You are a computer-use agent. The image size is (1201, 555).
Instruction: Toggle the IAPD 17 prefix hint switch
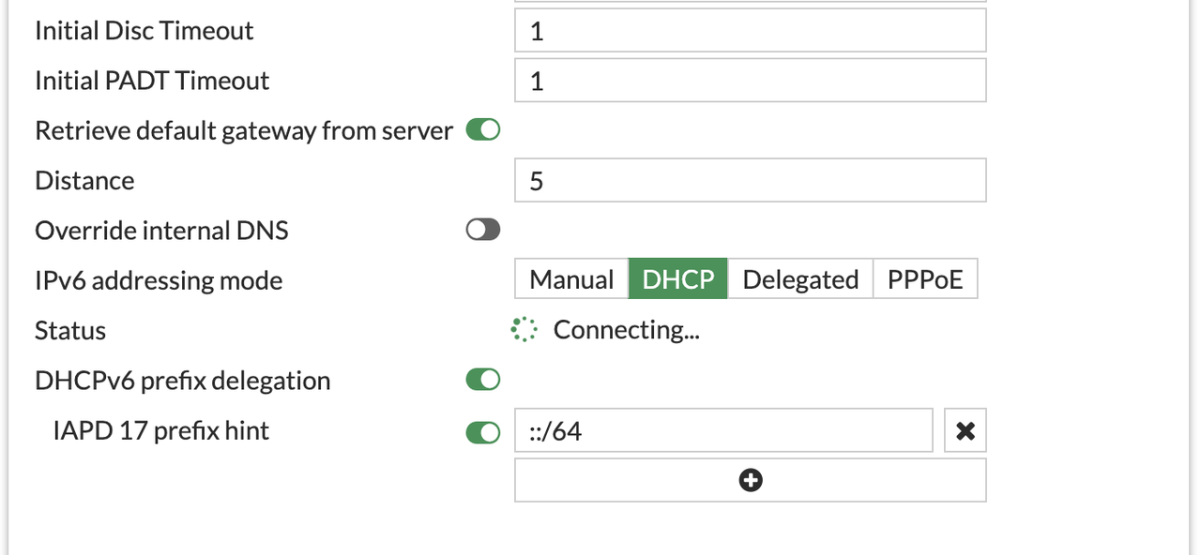[x=483, y=431]
